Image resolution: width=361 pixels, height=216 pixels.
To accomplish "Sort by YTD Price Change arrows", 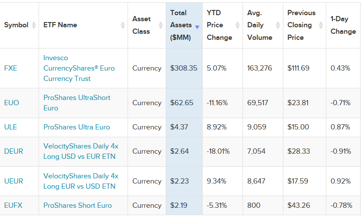I will pyautogui.click(x=237, y=25).
